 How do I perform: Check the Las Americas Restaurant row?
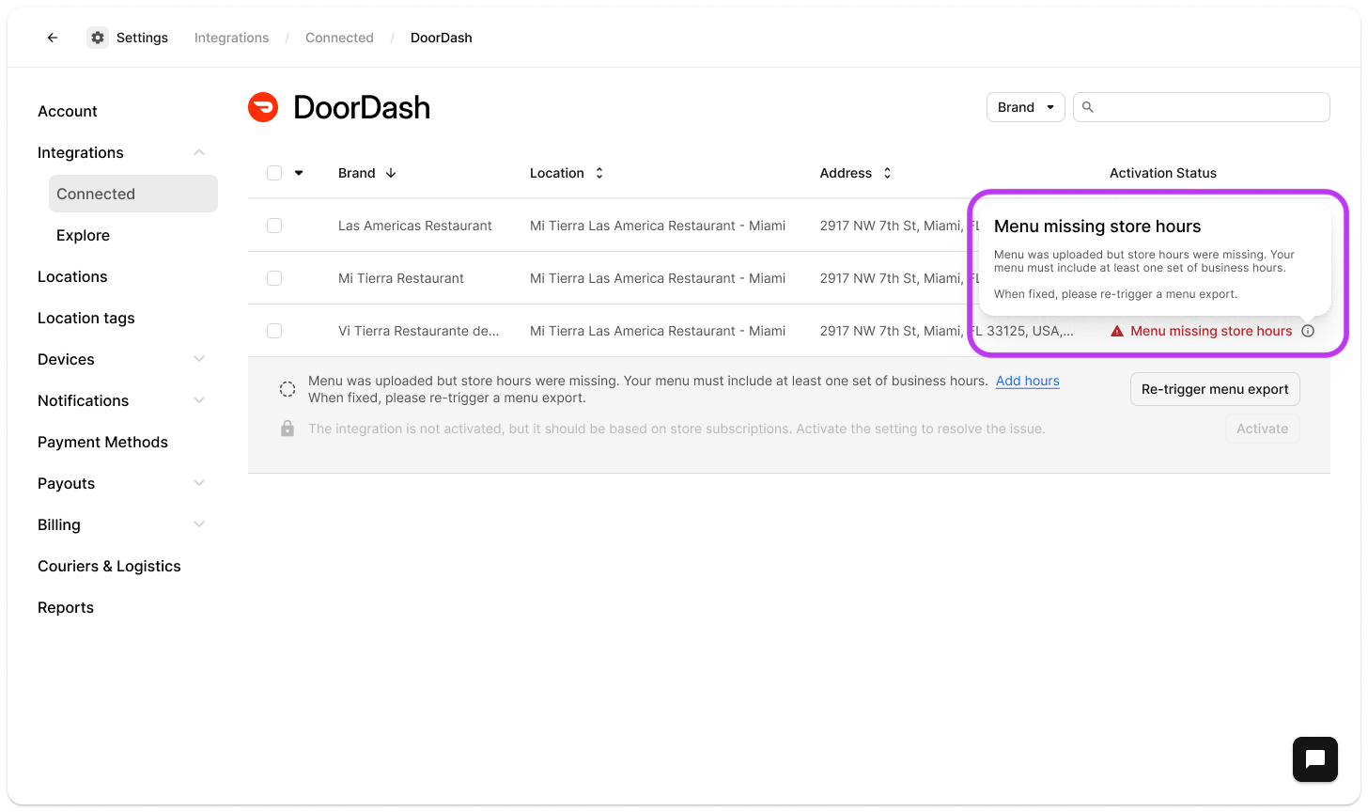[x=274, y=226]
